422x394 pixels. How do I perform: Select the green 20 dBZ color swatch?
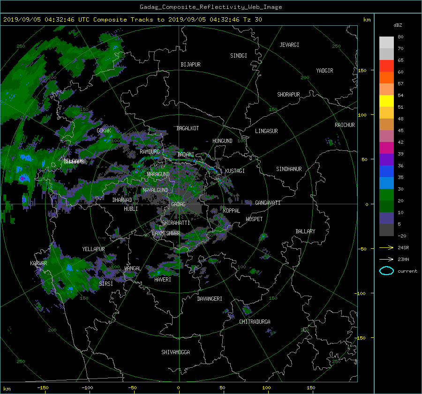(x=386, y=194)
